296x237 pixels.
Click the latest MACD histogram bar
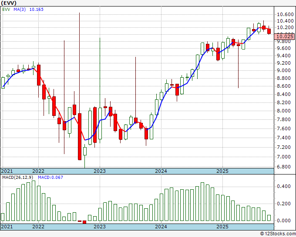[269, 218]
